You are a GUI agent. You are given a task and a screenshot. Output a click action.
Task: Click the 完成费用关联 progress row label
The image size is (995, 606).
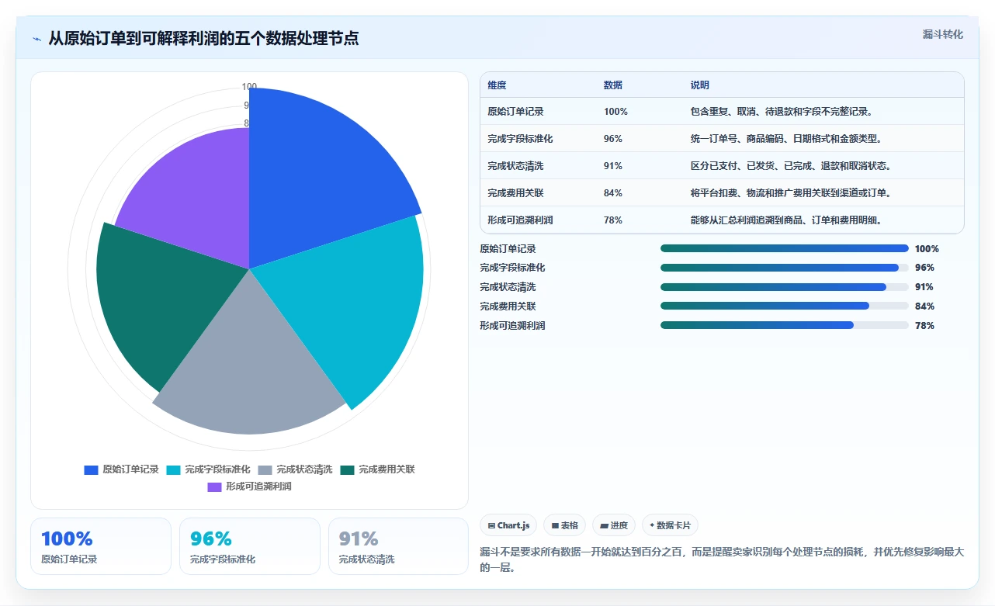pos(508,306)
